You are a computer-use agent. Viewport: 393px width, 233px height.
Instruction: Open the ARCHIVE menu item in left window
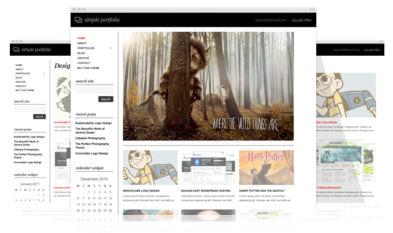(20, 82)
